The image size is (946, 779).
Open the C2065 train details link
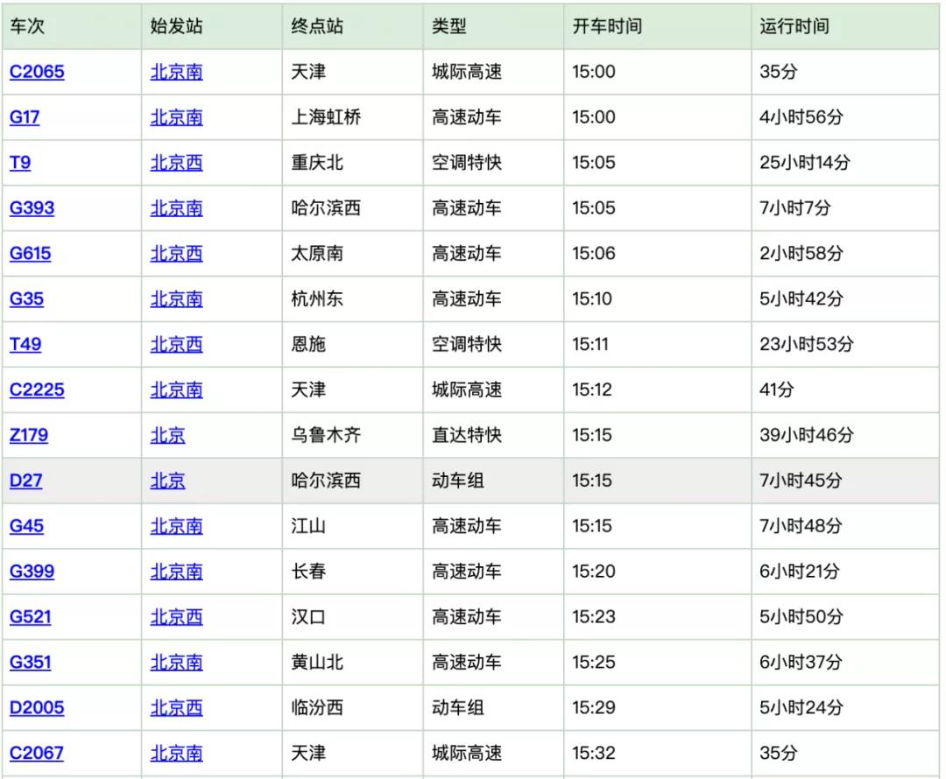pyautogui.click(x=37, y=72)
